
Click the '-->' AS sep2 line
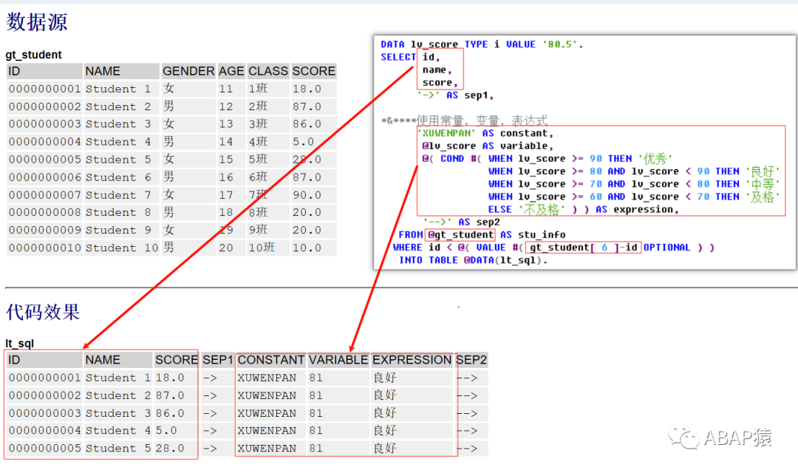461,222
